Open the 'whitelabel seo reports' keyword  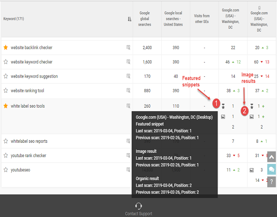pyautogui.click(x=29, y=141)
